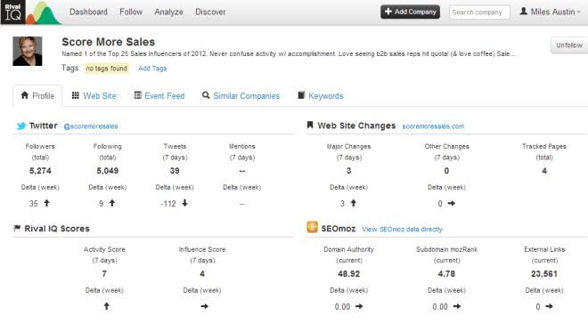Open the Similar Companies tab
The width and height of the screenshot is (588, 323).
241,96
